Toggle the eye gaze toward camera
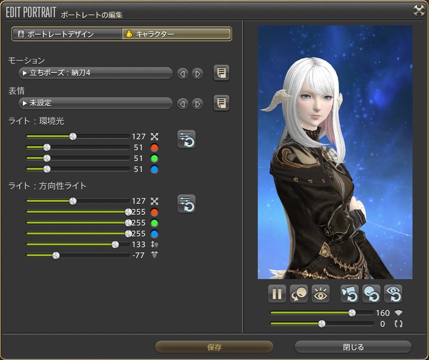The width and height of the screenshot is (429, 360). coord(321,294)
